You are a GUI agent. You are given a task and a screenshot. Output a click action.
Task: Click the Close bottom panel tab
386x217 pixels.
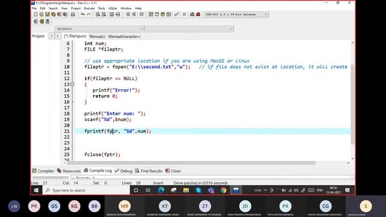tap(173, 171)
